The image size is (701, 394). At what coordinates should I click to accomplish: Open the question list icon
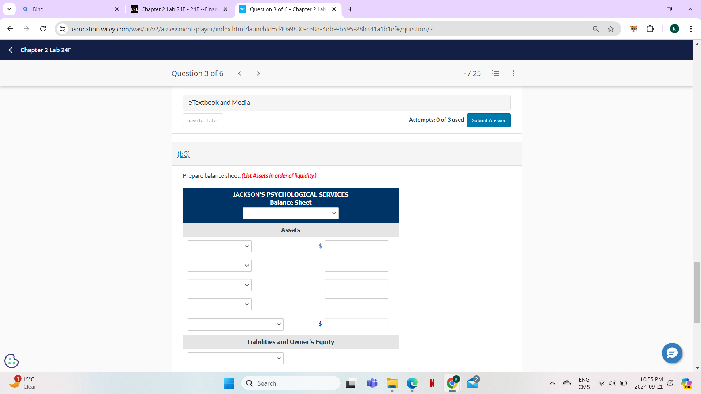coord(495,73)
